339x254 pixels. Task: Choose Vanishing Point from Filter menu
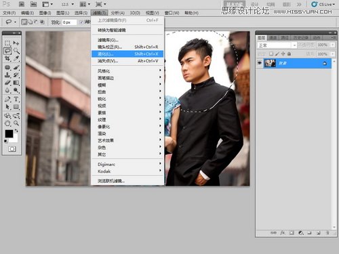coord(127,61)
